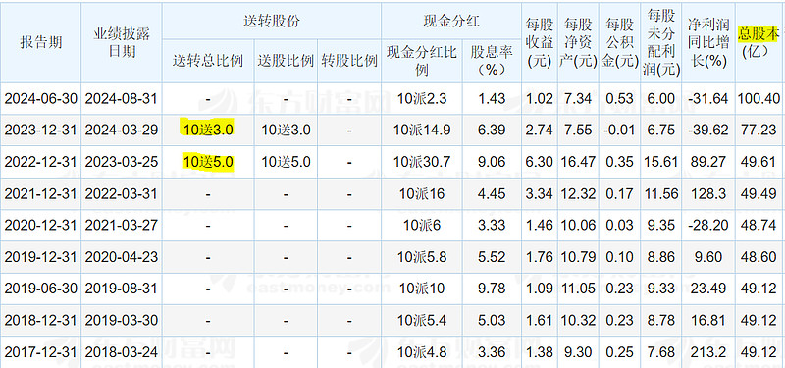
Task: Select report period 2018-12-31
Action: point(41,321)
